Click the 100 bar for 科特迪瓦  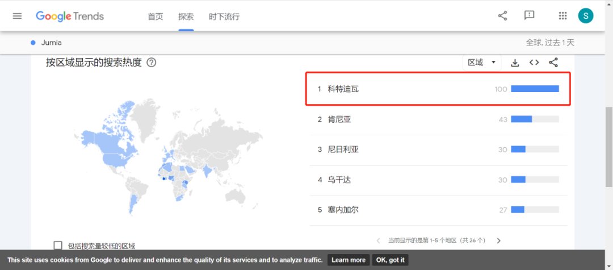535,89
